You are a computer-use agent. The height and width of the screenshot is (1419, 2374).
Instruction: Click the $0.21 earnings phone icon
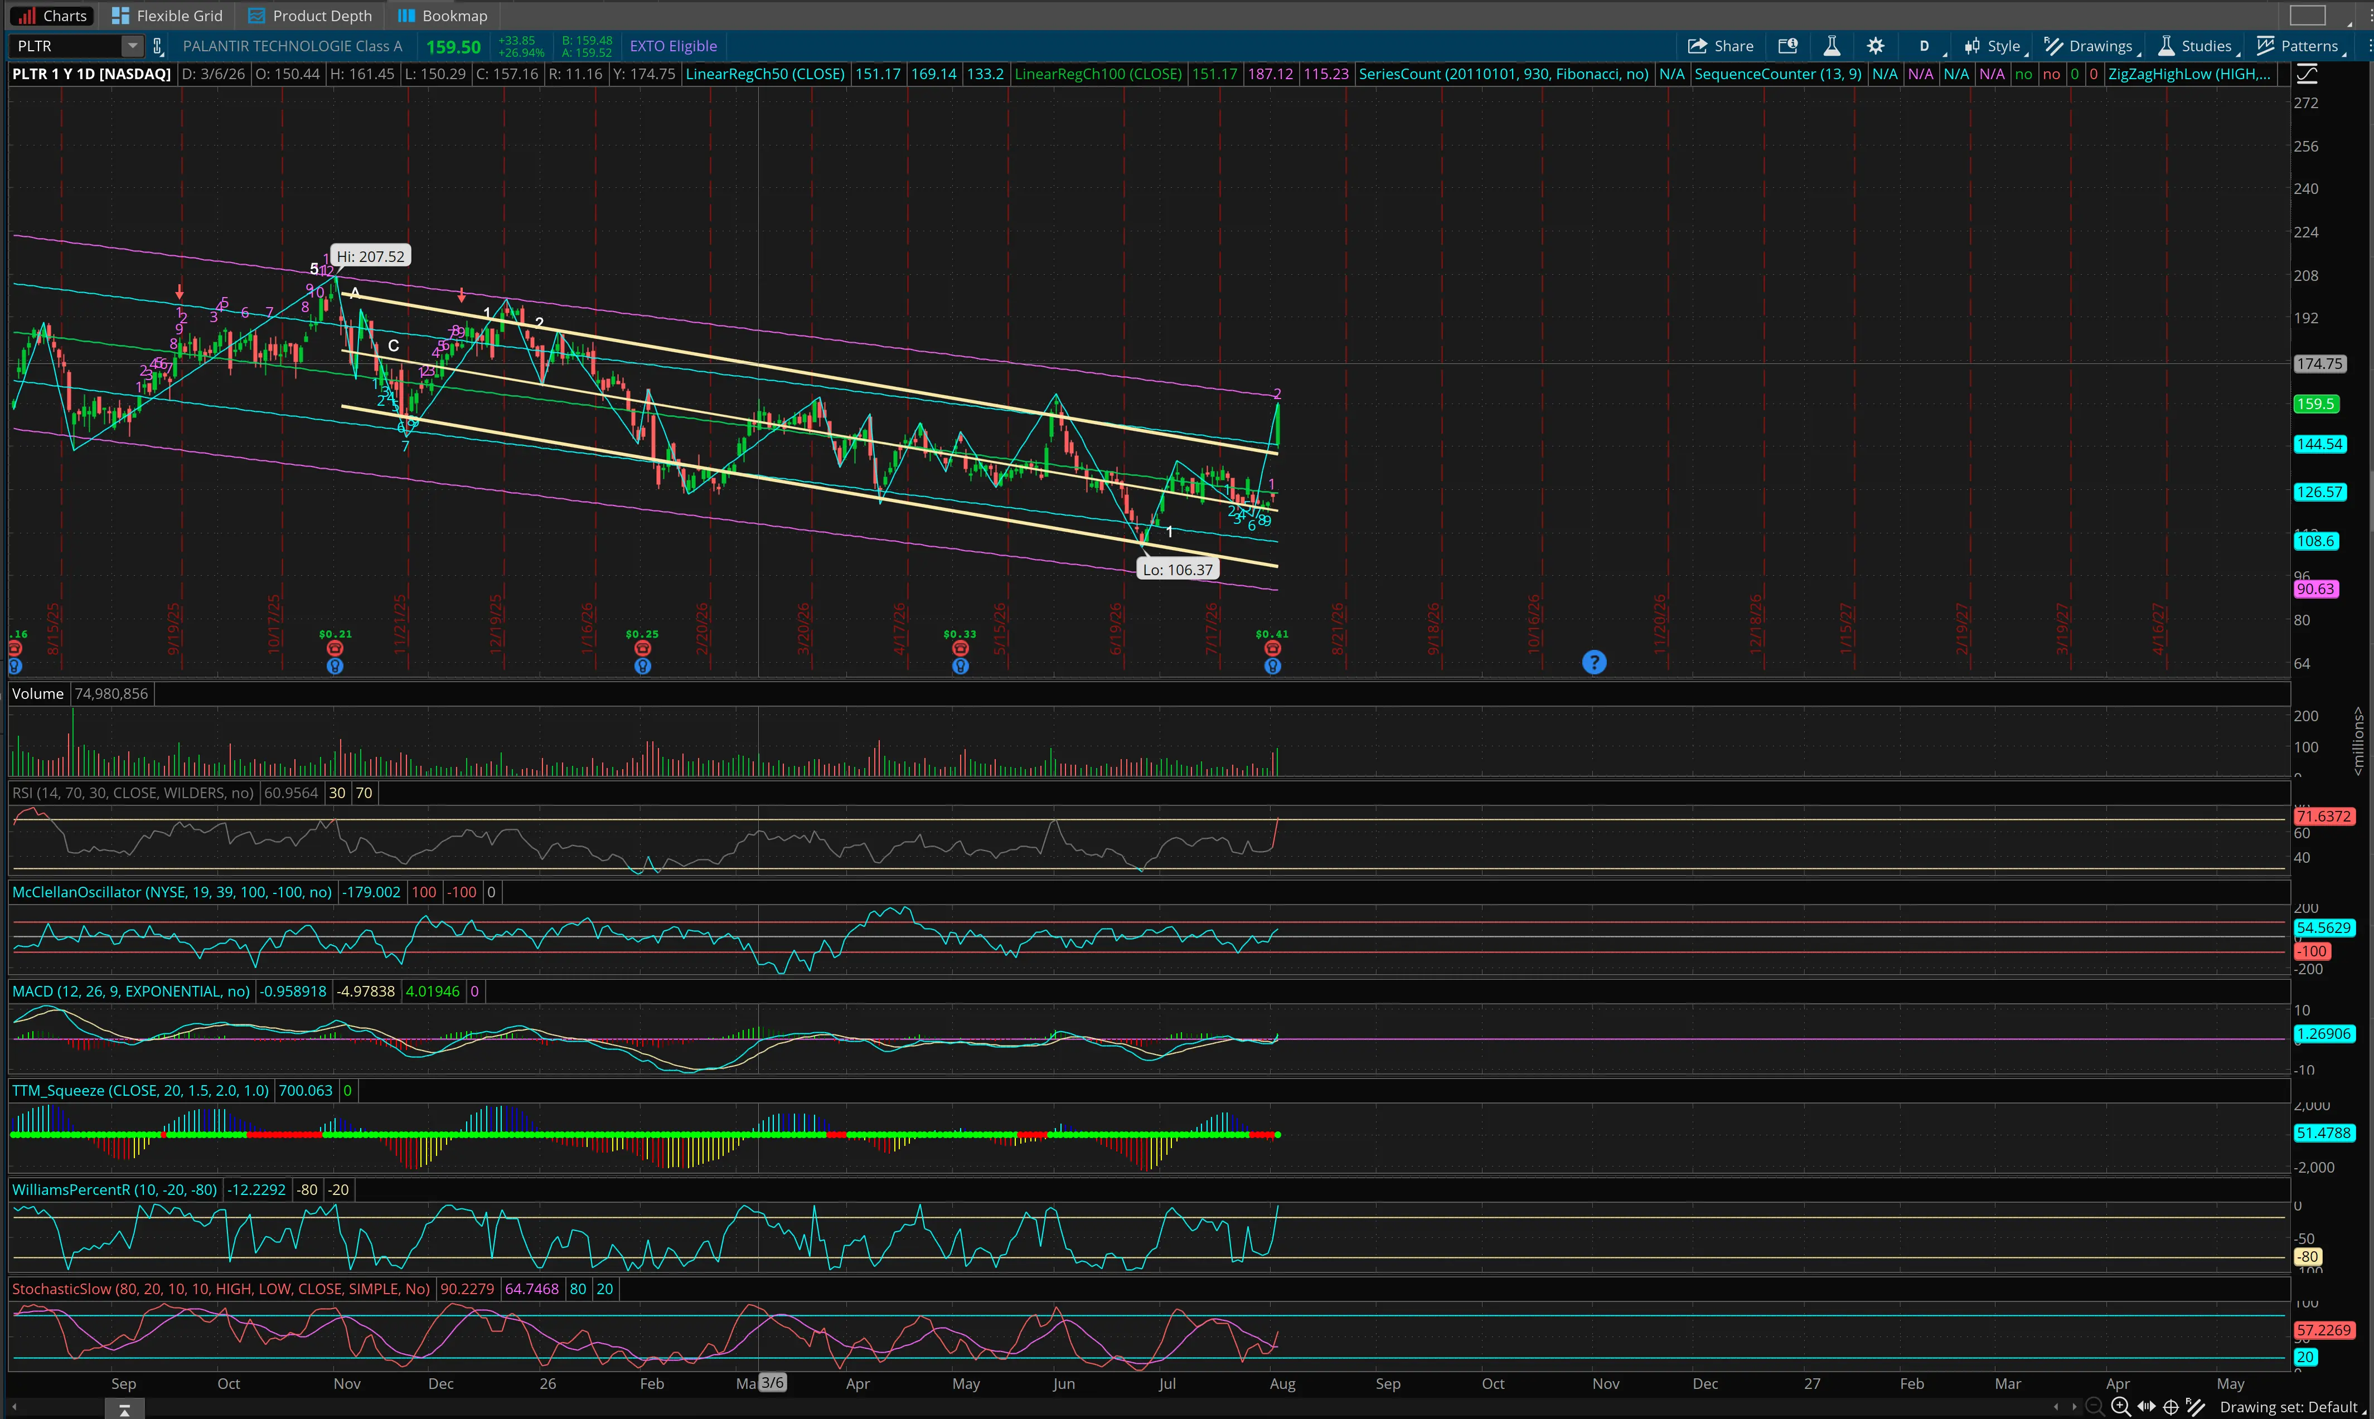tap(335, 648)
